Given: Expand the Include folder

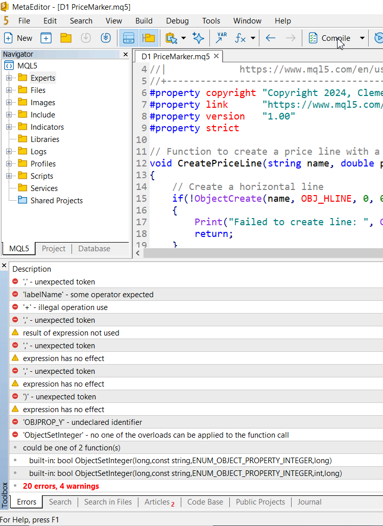Looking at the screenshot, I should [9, 115].
